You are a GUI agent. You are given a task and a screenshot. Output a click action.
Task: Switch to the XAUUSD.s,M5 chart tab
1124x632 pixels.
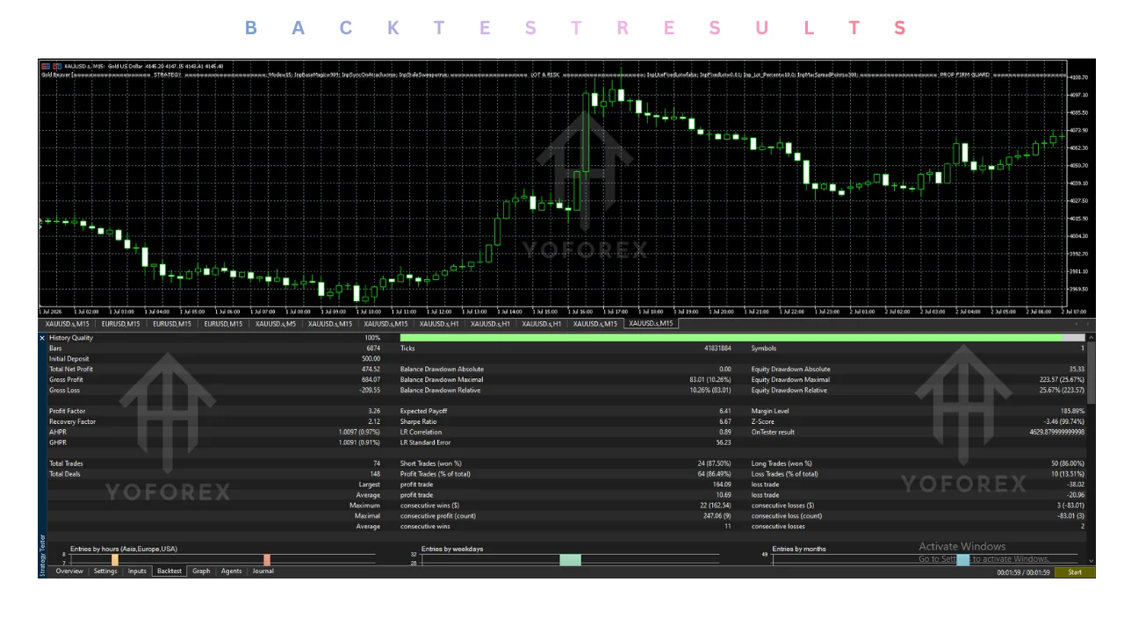tap(276, 324)
